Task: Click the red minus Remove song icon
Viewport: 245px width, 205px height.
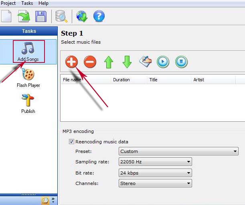Action: [90, 62]
